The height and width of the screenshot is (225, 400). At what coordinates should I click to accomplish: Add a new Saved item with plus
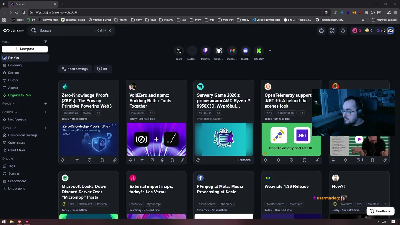coord(46,128)
